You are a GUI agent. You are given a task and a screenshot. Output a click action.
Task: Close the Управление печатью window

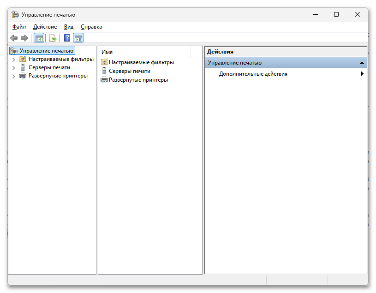coord(358,15)
